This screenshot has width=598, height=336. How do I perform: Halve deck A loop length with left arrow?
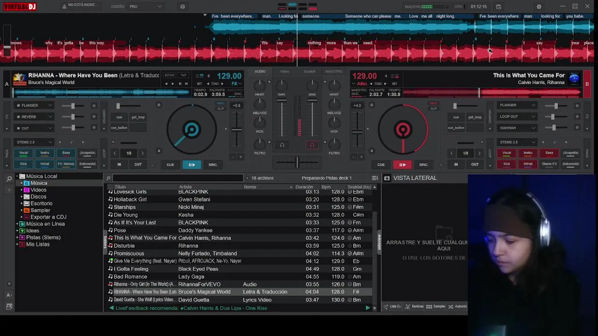pyautogui.click(x=115, y=153)
